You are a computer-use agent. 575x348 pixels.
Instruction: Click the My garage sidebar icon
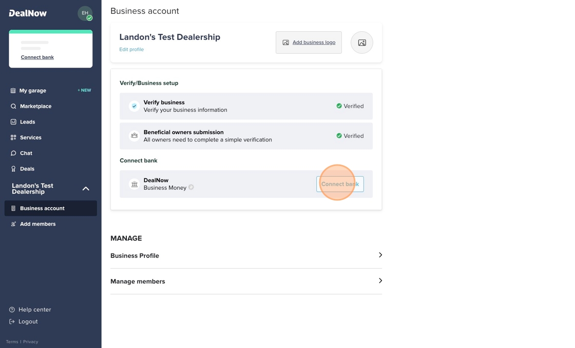(x=13, y=90)
